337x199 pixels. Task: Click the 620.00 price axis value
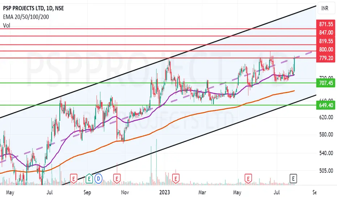[326, 117]
